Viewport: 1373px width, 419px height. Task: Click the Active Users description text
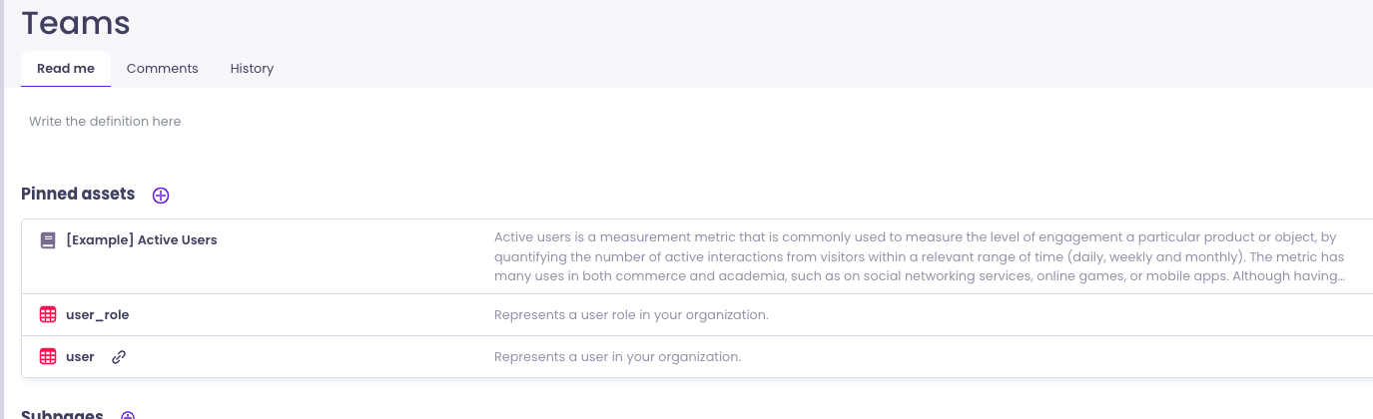click(x=919, y=256)
